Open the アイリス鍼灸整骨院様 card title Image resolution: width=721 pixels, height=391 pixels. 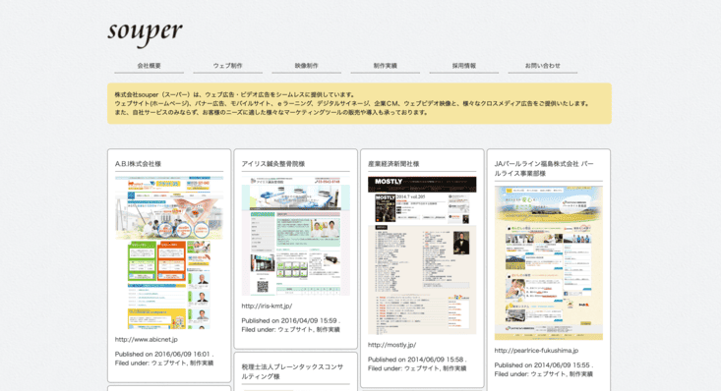[x=273, y=164]
